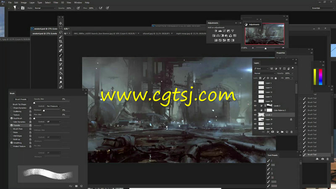Open the Layer menu

click(32, 3)
